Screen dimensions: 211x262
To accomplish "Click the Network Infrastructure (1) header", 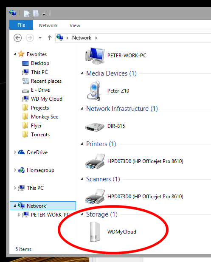I will pyautogui.click(x=122, y=109).
